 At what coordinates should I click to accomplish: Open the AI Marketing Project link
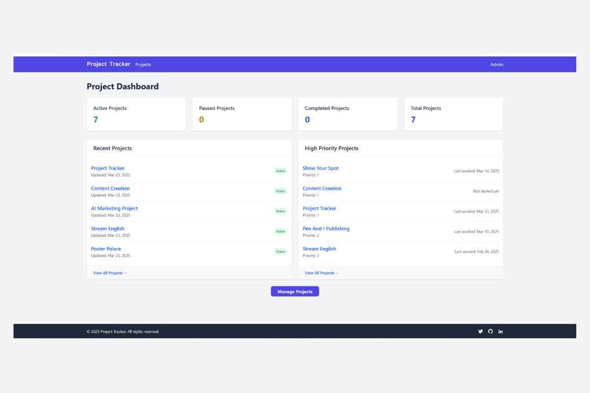click(x=114, y=208)
